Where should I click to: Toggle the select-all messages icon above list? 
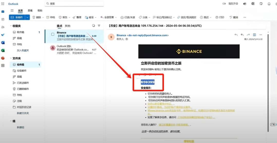pyautogui.click(x=94, y=26)
